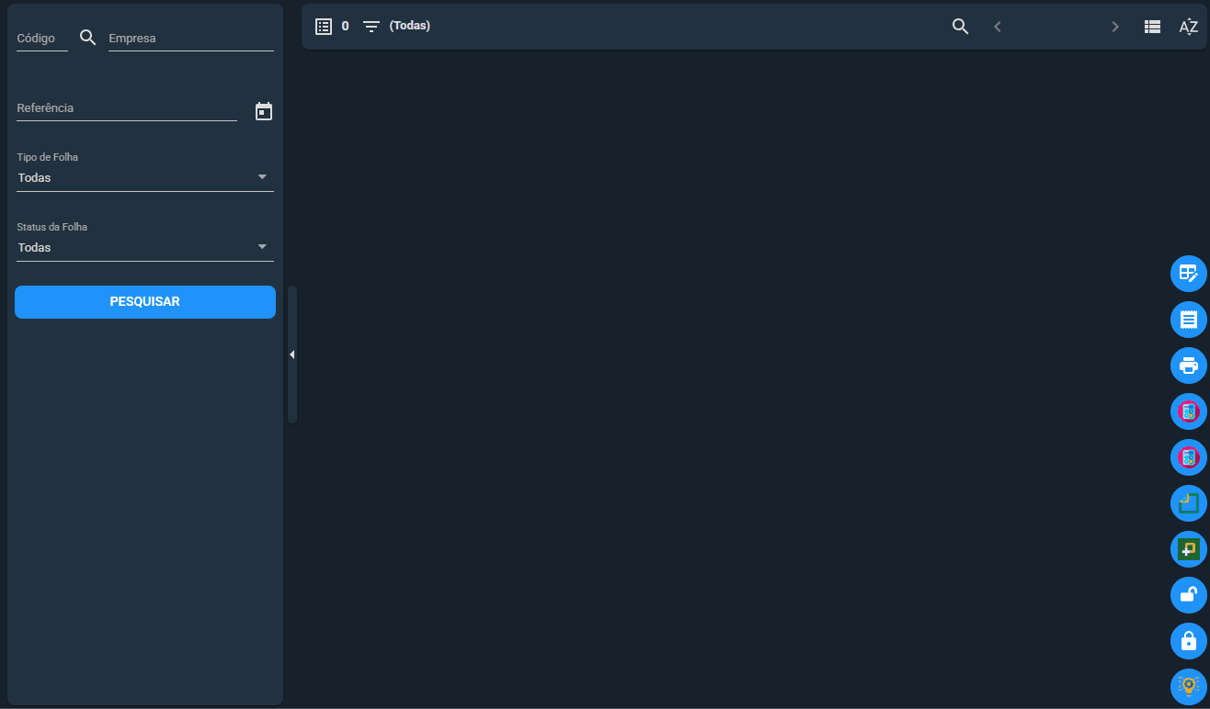
Task: Open the Referência calendar picker
Action: (x=264, y=111)
